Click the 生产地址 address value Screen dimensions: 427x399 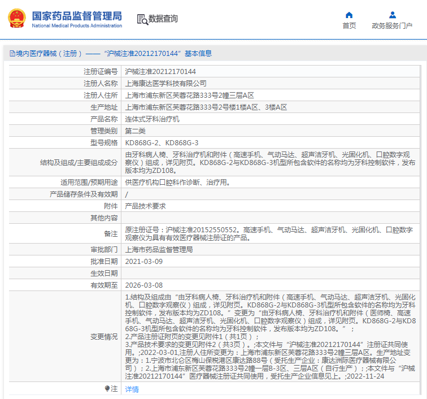206,107
